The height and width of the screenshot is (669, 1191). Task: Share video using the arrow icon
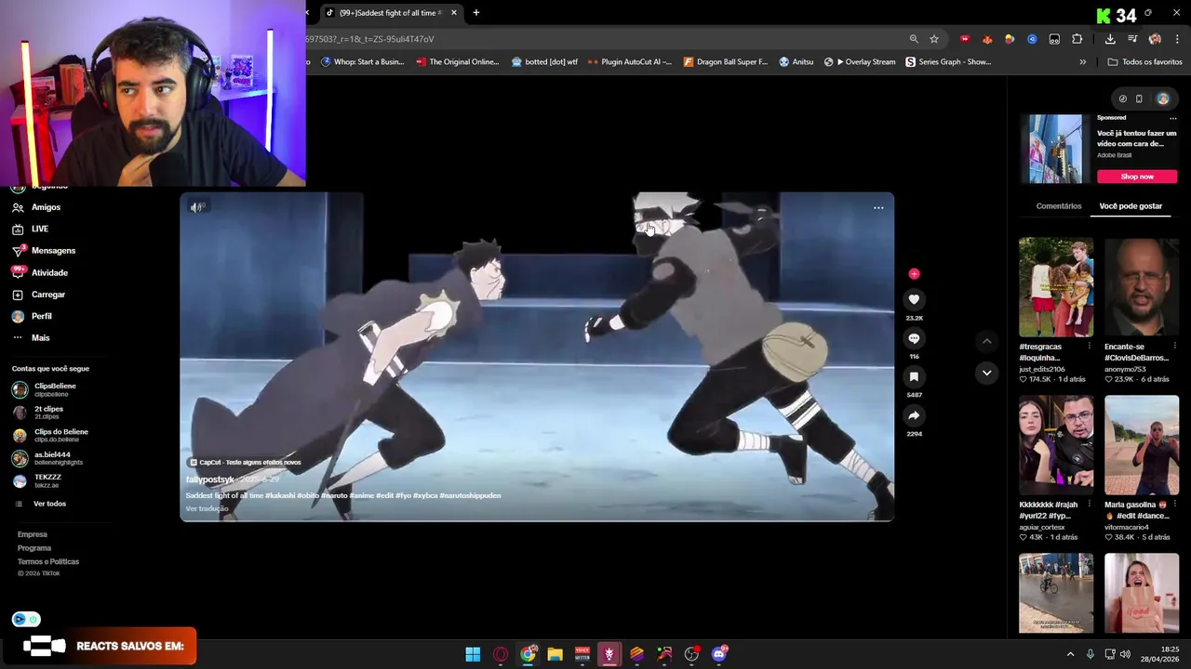914,415
